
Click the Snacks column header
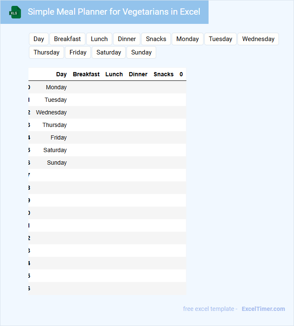163,74
